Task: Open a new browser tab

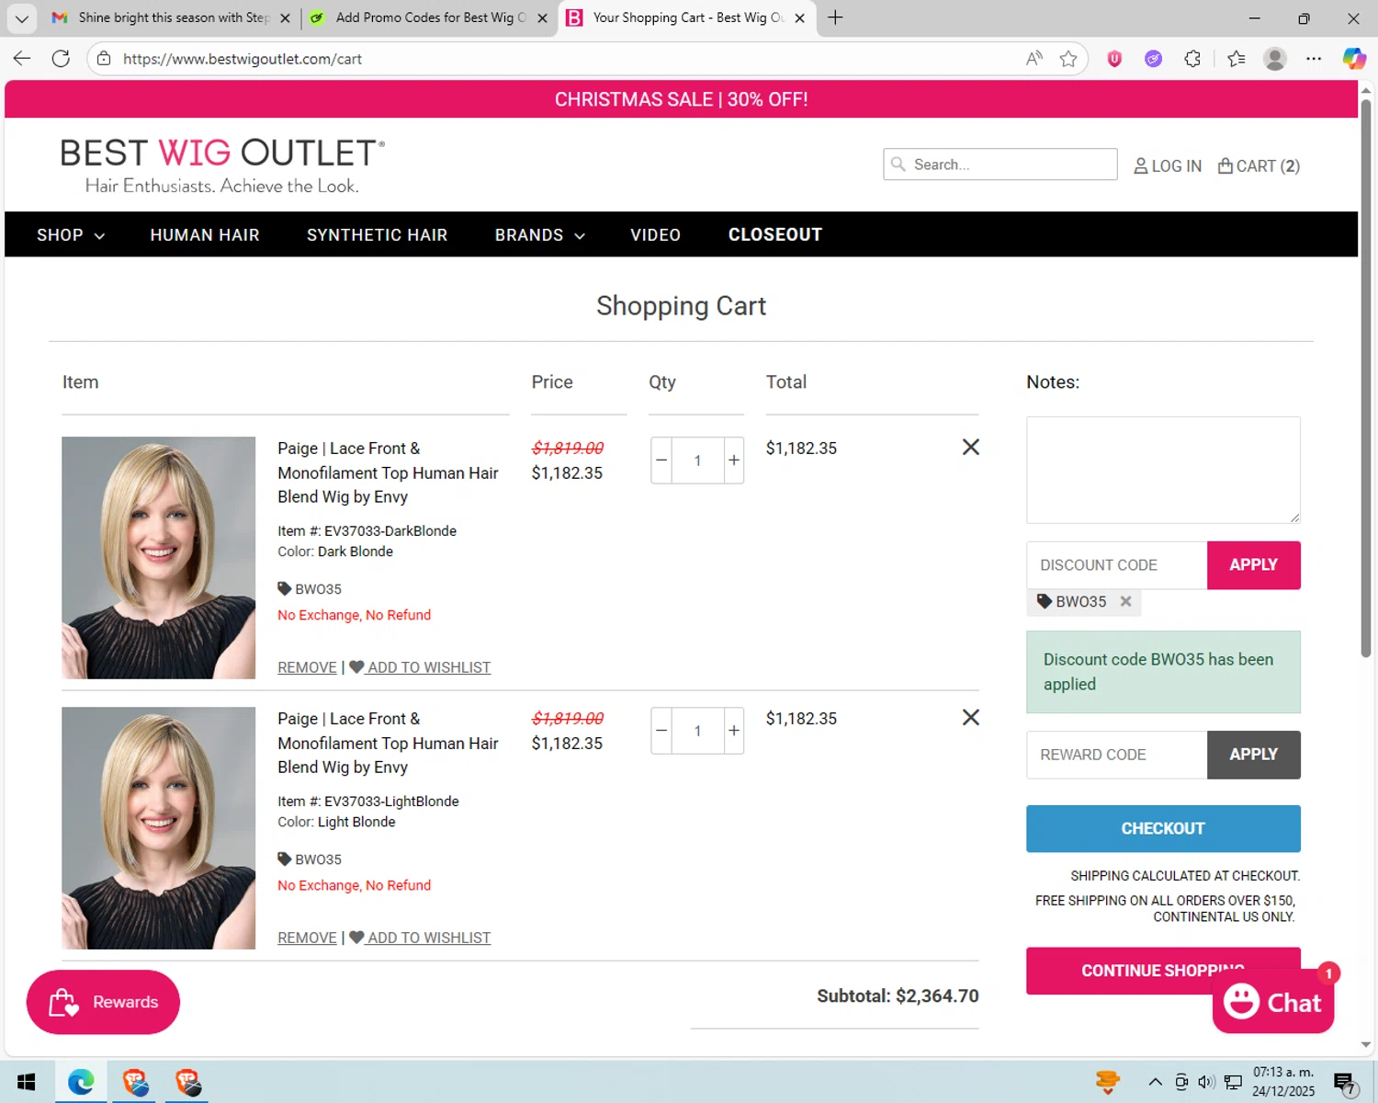Action: coord(835,17)
